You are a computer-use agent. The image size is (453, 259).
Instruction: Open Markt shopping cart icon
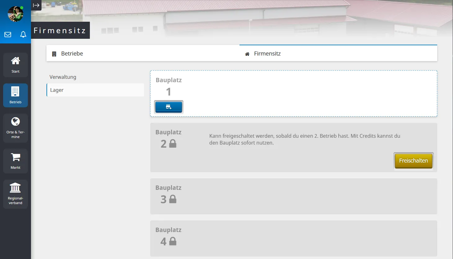pyautogui.click(x=15, y=161)
